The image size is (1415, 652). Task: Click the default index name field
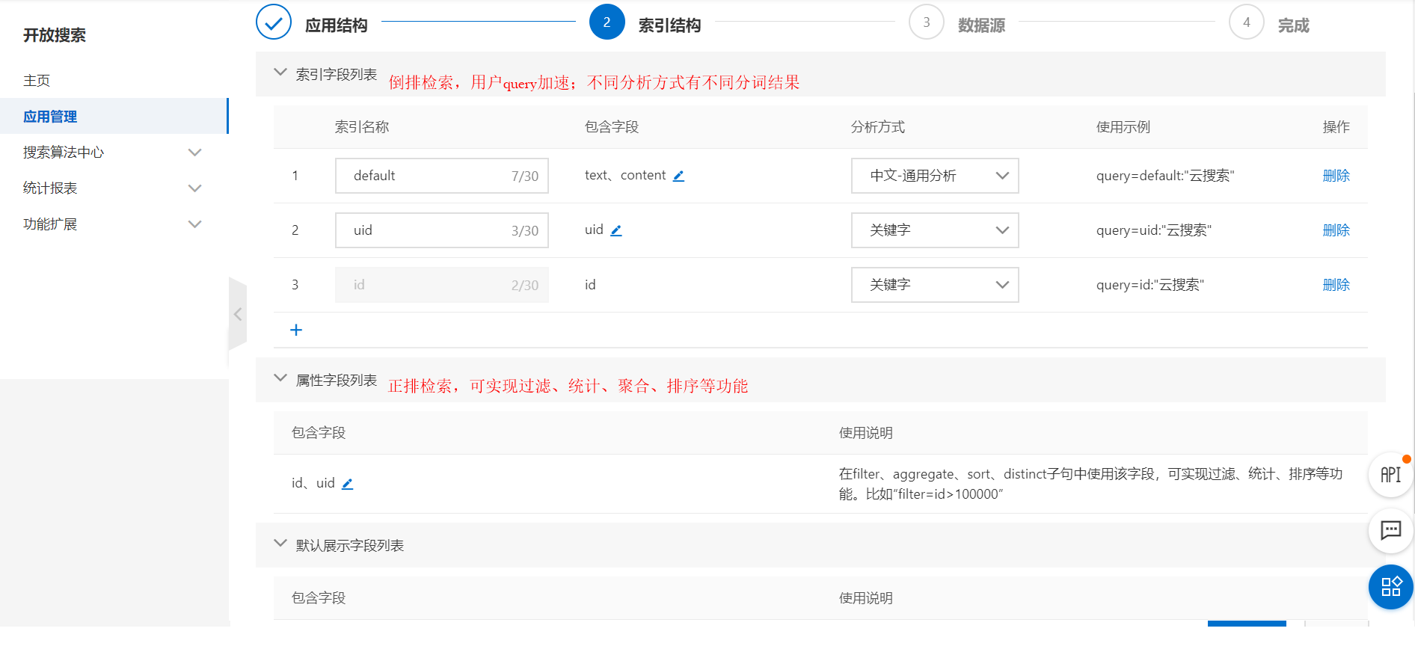(x=442, y=176)
